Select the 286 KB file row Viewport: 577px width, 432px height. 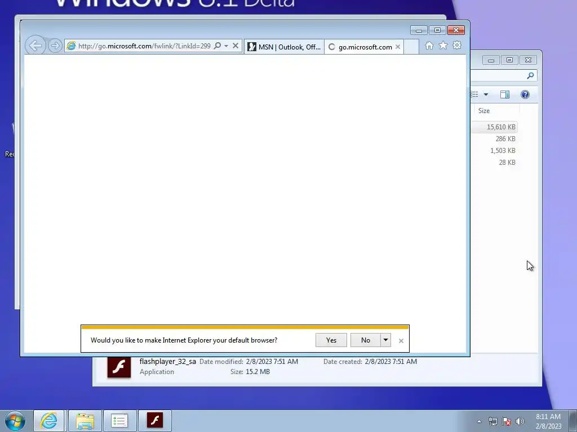click(x=494, y=139)
